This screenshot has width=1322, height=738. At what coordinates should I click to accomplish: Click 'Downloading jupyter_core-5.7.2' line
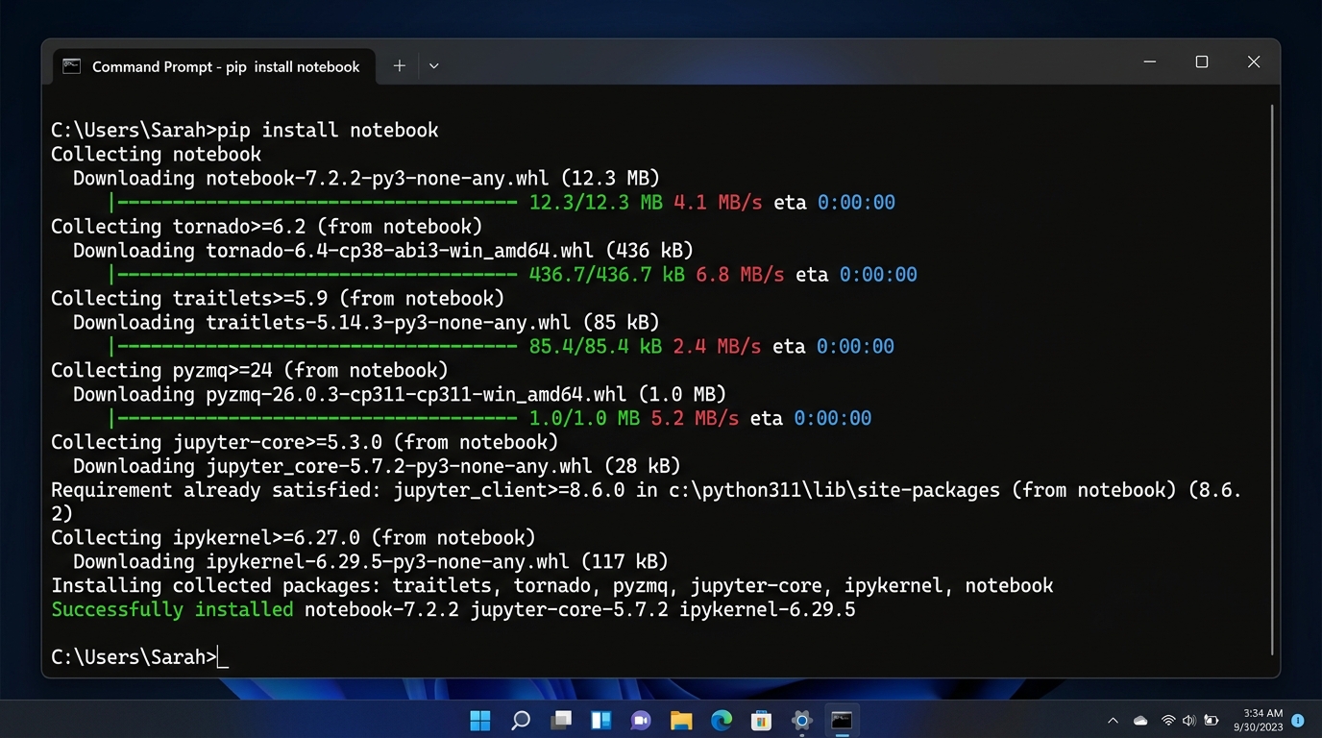(x=377, y=467)
